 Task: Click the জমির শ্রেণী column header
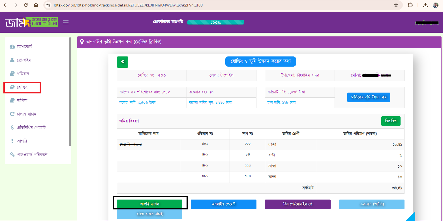click(291, 134)
